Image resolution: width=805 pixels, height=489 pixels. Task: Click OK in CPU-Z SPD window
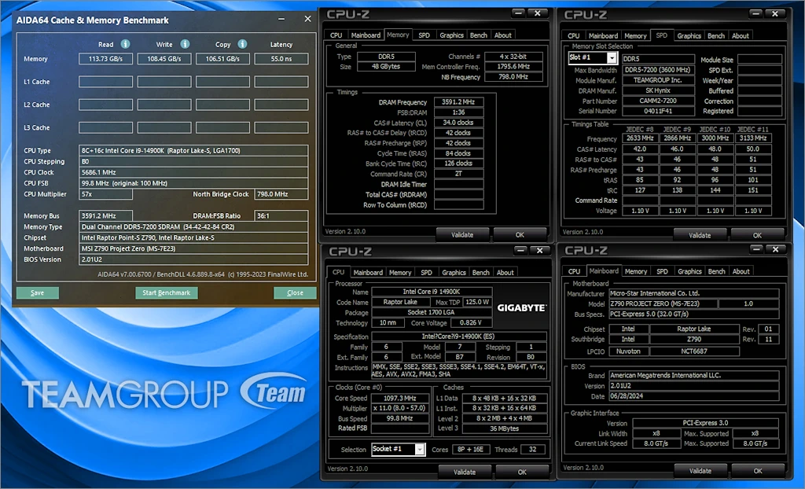pyautogui.click(x=757, y=235)
